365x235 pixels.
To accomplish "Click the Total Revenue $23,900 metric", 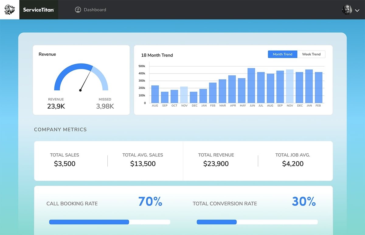I will (216, 164).
